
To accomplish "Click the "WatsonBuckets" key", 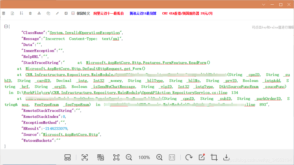I will (x=38, y=141).
